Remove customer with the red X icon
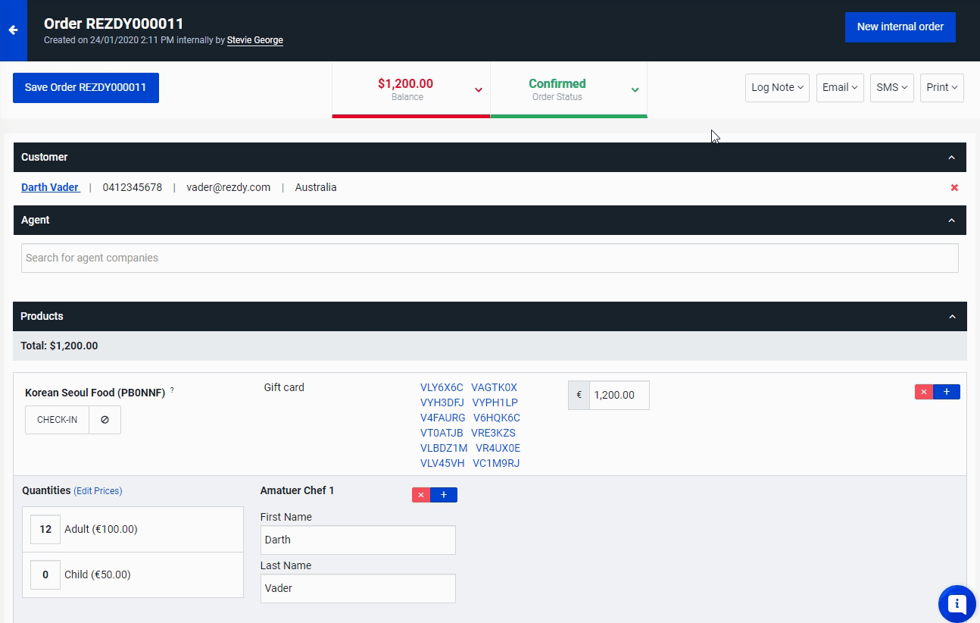 (x=954, y=187)
